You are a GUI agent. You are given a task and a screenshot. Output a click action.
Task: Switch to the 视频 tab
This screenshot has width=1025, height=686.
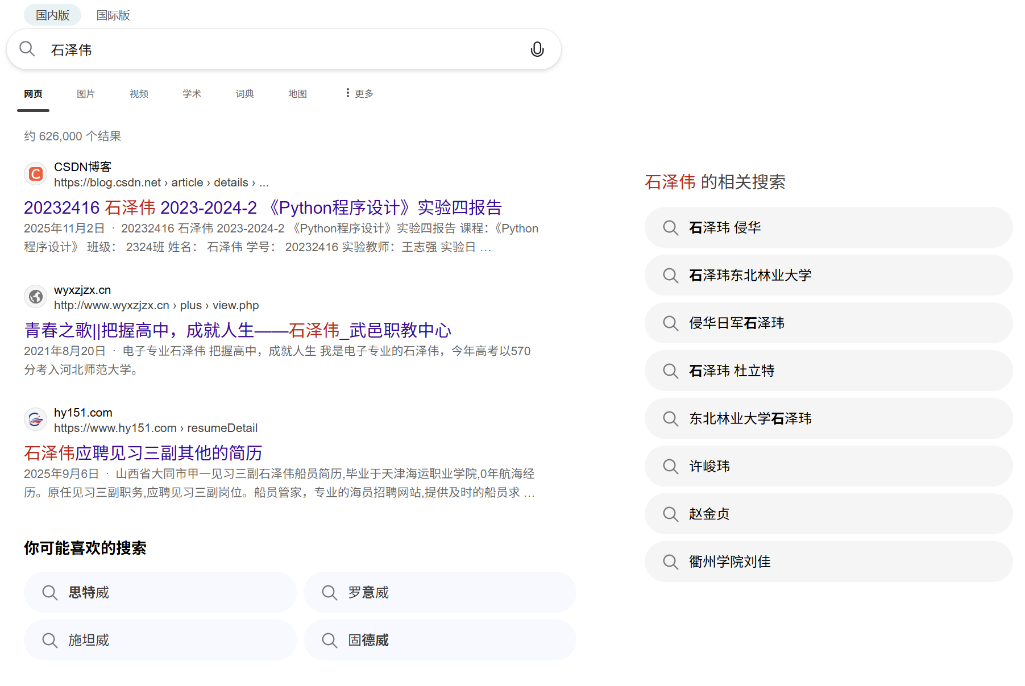pos(138,93)
